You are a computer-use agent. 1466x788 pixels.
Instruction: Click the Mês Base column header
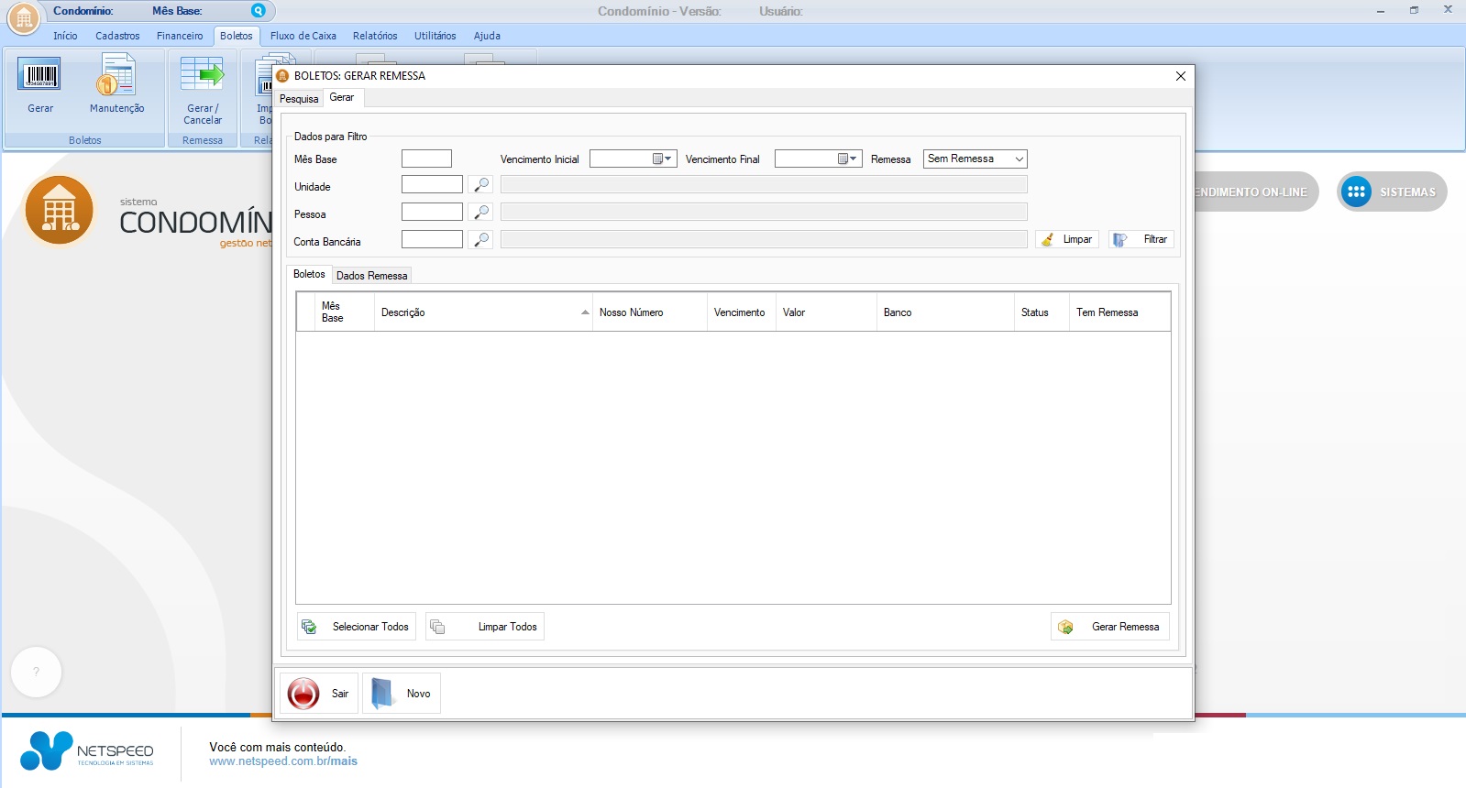click(x=345, y=312)
